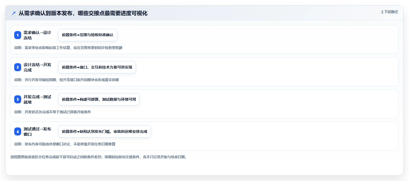409x181 pixels.
Task: Click the footer caption starting with 流程图帮助读者
Action: click(98, 157)
